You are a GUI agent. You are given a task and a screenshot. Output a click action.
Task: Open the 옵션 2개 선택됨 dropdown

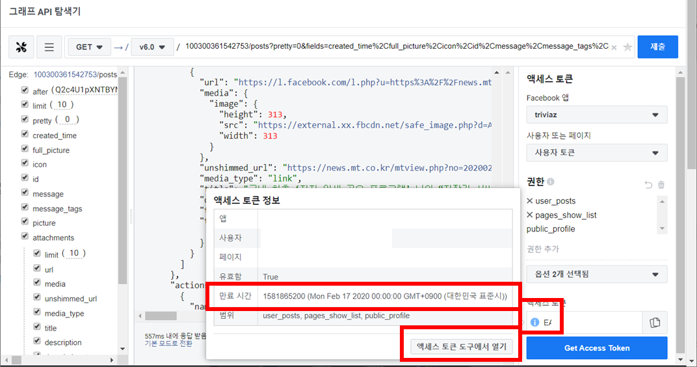[596, 274]
